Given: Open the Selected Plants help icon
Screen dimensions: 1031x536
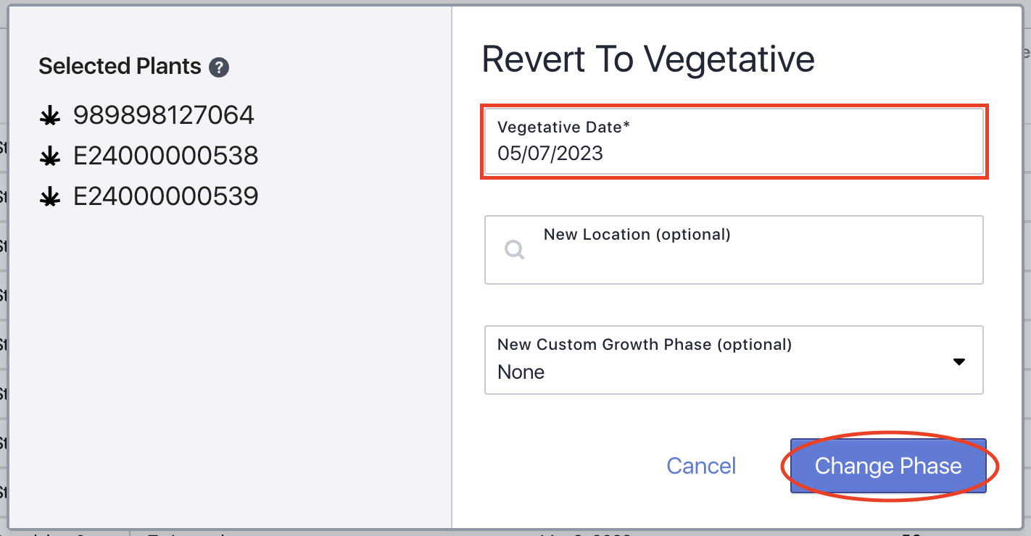Looking at the screenshot, I should click(x=219, y=67).
